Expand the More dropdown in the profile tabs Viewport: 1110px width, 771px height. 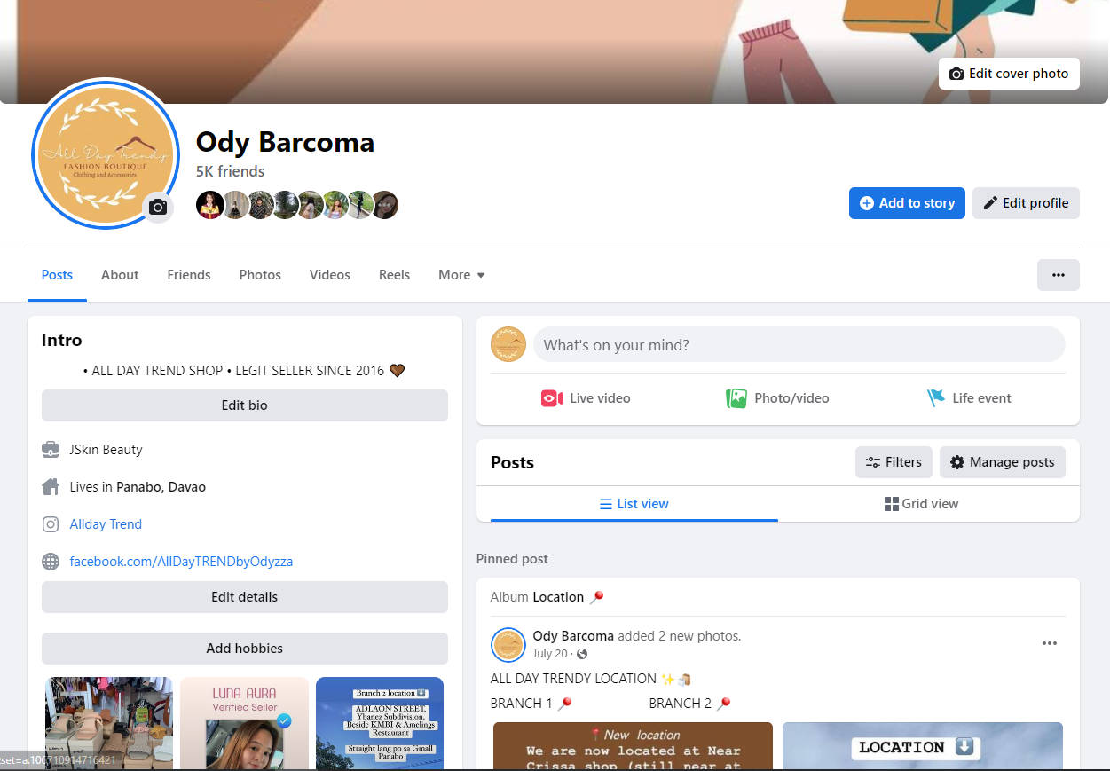(x=461, y=275)
